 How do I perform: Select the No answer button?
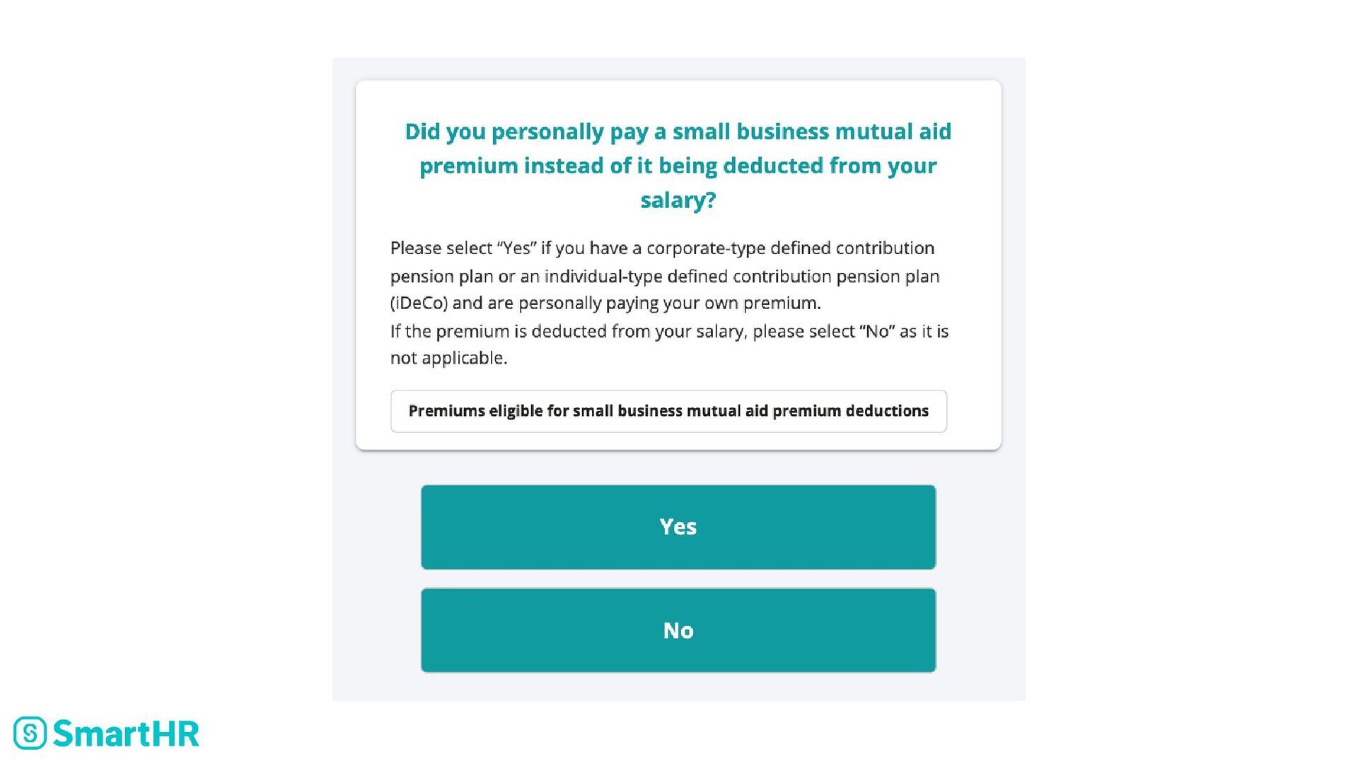point(678,630)
